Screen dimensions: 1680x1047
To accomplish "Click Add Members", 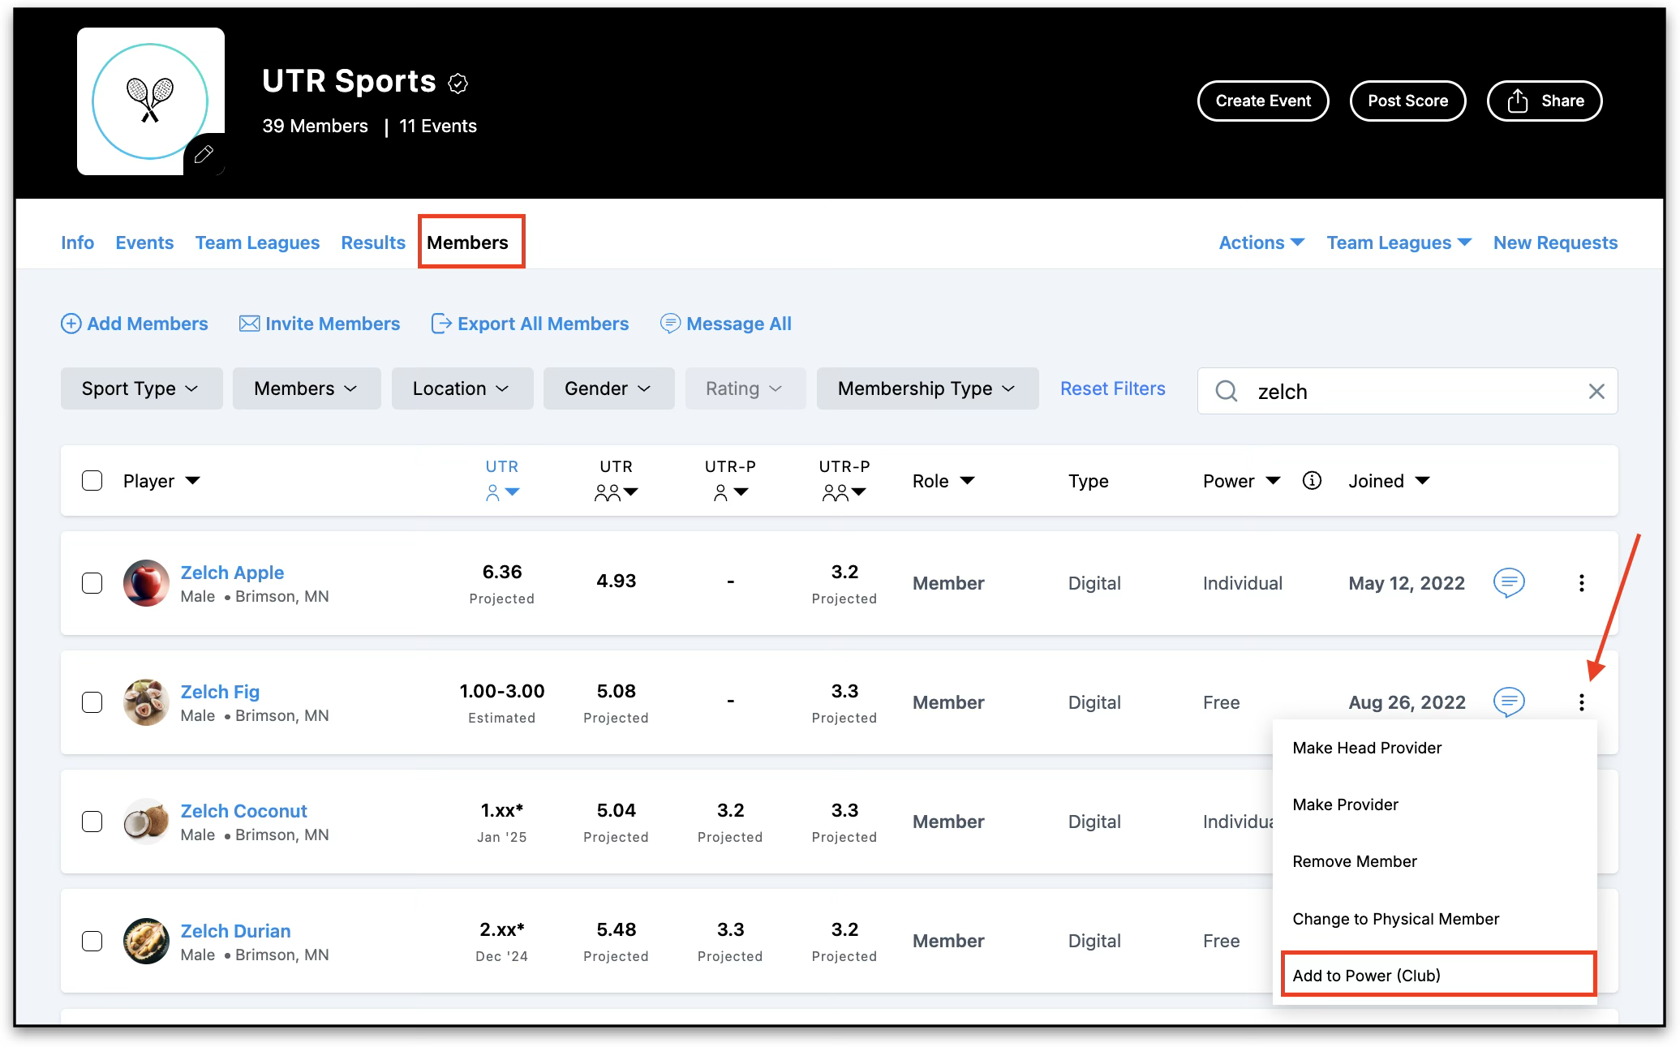I will click(135, 324).
